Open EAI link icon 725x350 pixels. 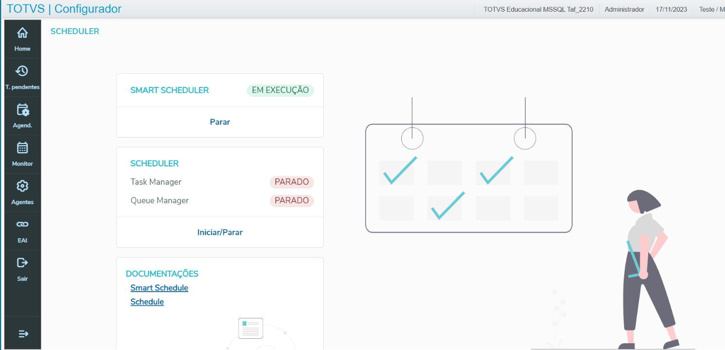click(x=22, y=225)
